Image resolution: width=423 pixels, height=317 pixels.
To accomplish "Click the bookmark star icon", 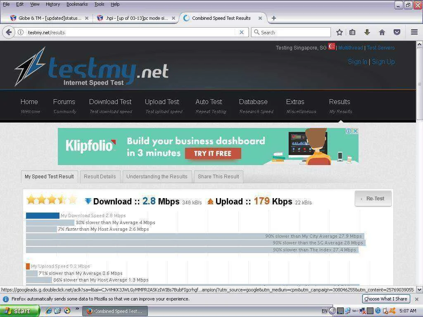I will pos(340,32).
